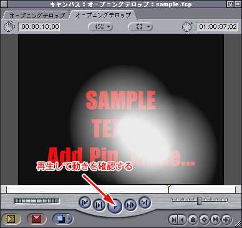Set a Mark In point

click(x=173, y=219)
